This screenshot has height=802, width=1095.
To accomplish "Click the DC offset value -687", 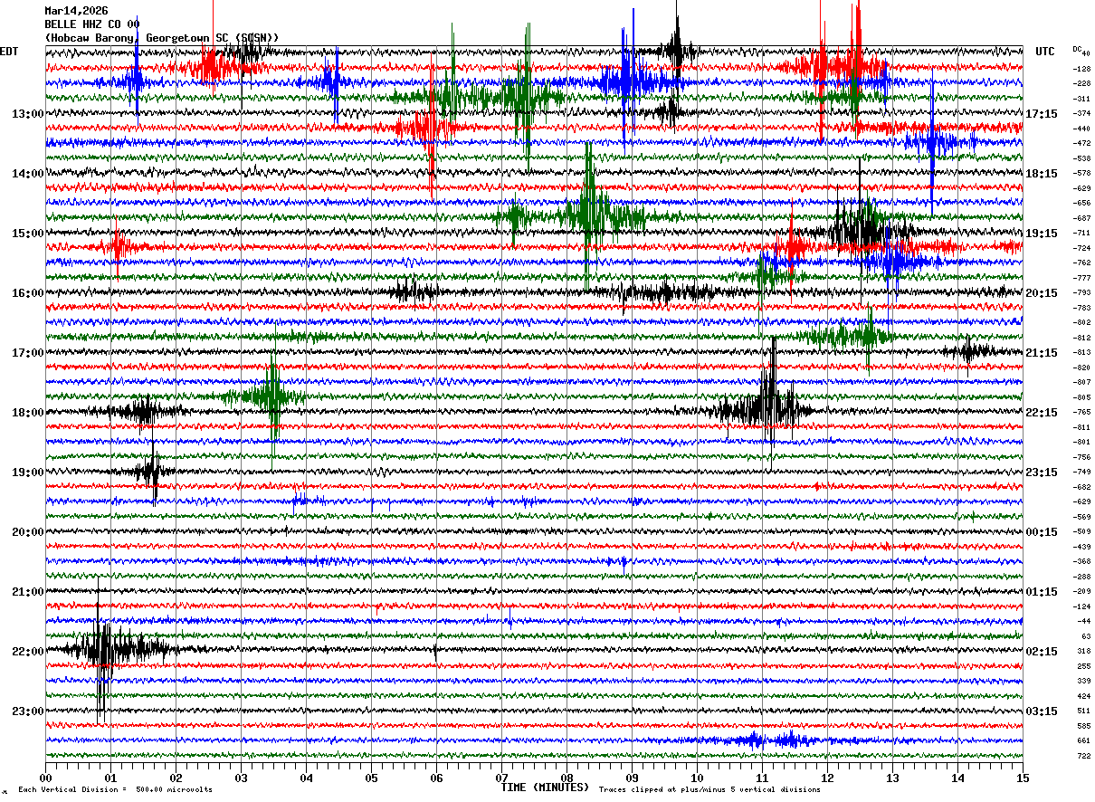I will 1081,217.
